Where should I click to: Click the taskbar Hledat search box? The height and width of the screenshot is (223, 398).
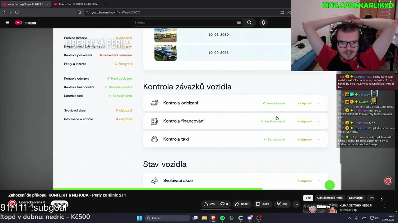(x=168, y=218)
